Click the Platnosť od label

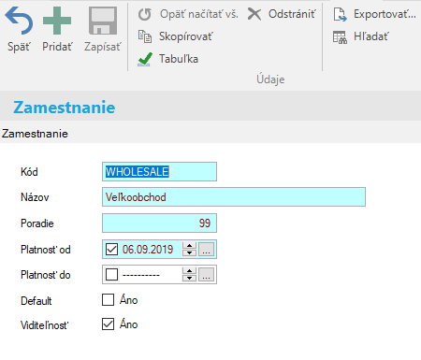46,250
